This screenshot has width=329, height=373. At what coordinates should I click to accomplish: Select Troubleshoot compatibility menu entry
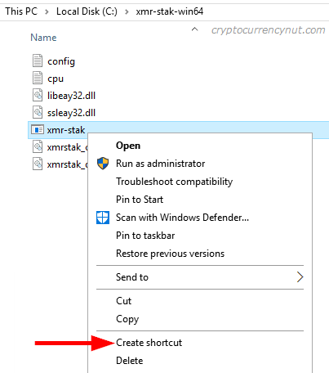click(x=175, y=182)
